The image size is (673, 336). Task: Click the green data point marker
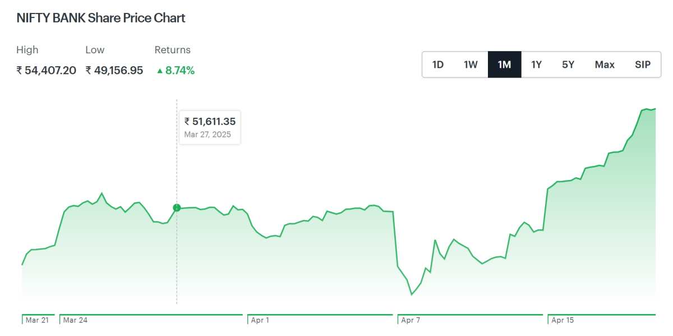(177, 208)
